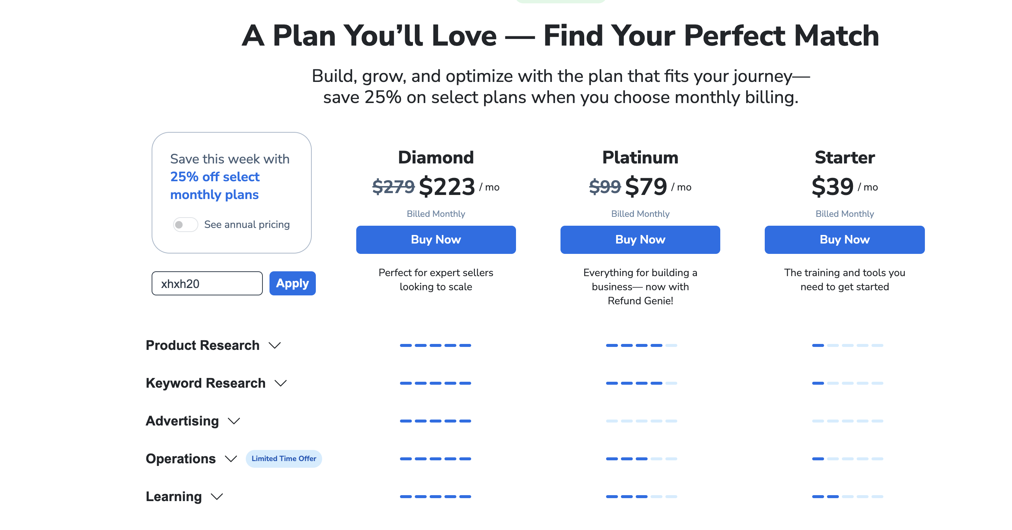Click Platinum's Product Research level bar
Screen dimensions: 1012x530
coord(641,345)
